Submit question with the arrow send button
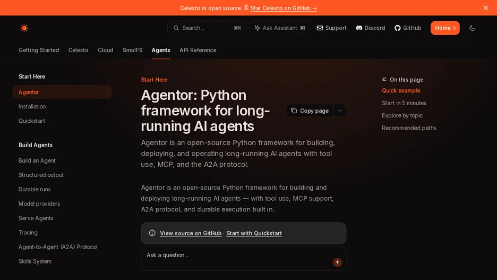 [337, 262]
